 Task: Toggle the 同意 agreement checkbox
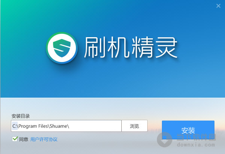[15, 139]
